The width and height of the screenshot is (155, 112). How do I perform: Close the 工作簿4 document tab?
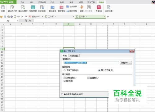click(104, 16)
